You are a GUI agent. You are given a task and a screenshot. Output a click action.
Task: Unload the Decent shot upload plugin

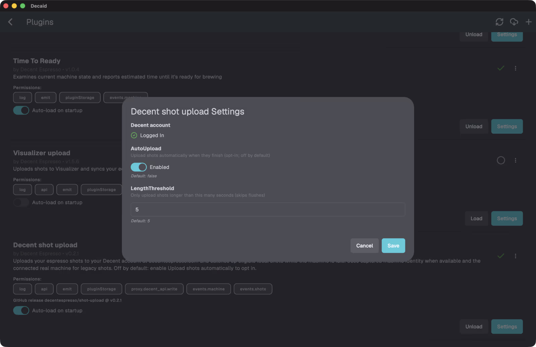[x=474, y=327]
